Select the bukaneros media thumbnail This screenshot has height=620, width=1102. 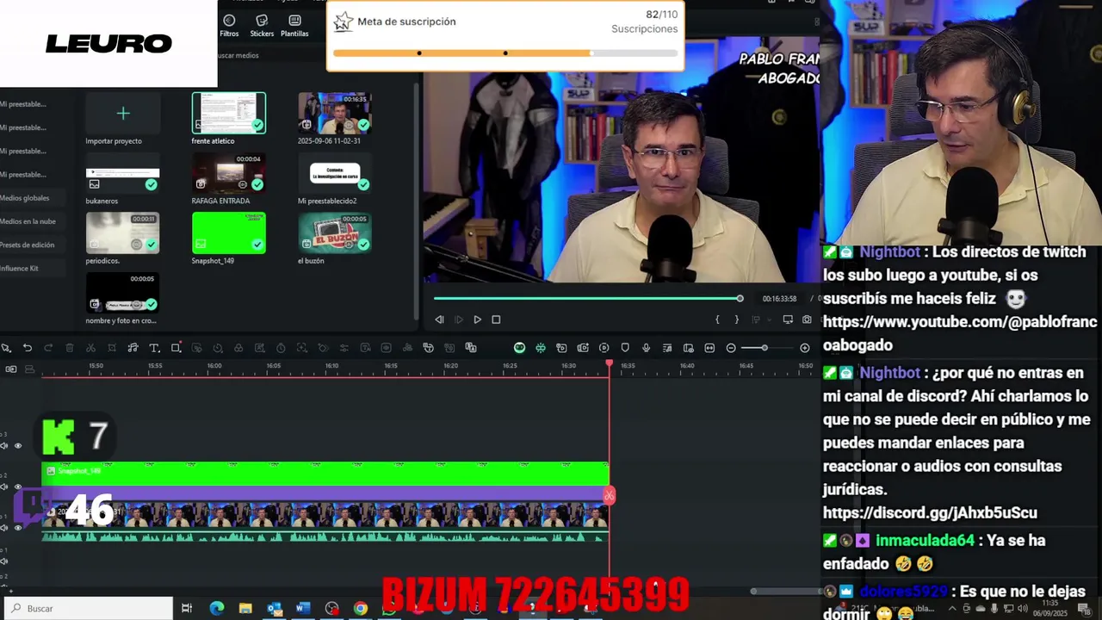122,173
